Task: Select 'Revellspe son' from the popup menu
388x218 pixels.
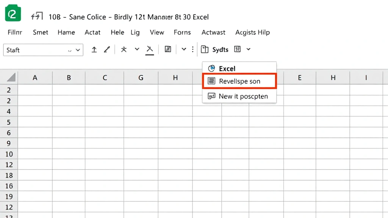Action: click(x=239, y=81)
